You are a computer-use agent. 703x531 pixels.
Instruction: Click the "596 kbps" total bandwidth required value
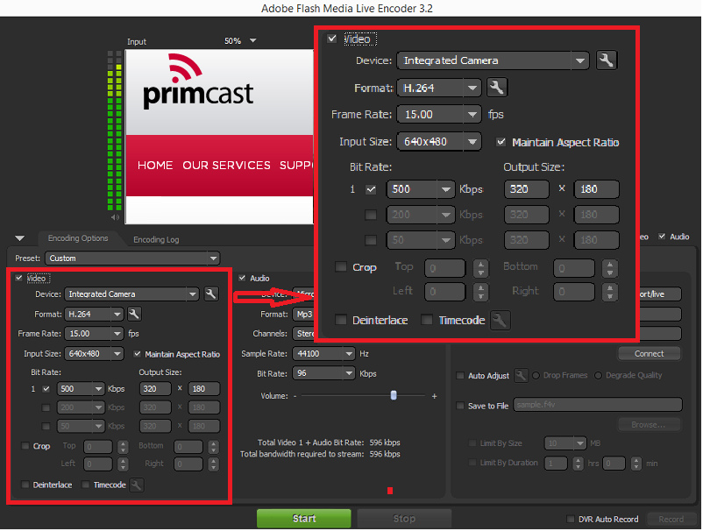click(385, 454)
